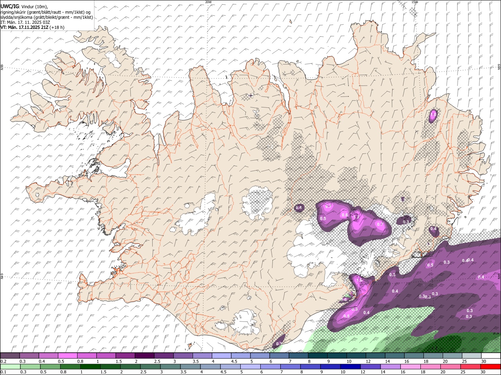Select the upper legend swatch labeled 10
The width and height of the screenshot is (501, 375).
click(357, 356)
